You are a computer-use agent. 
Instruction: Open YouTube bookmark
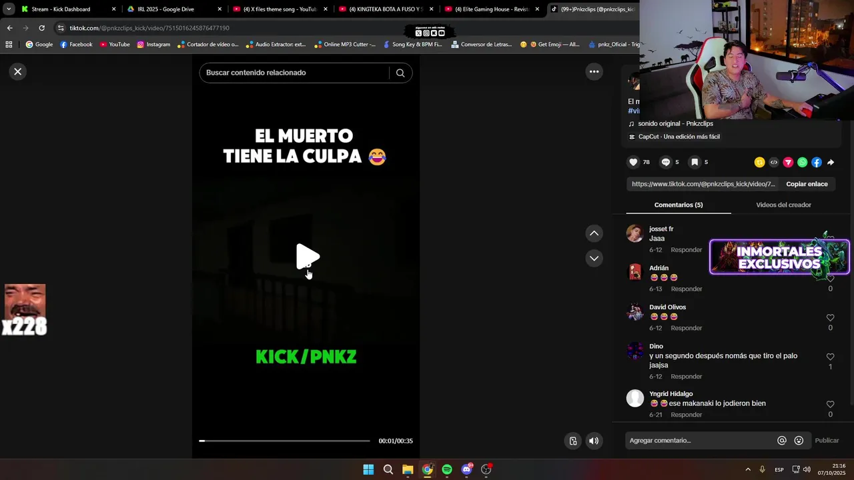click(x=115, y=45)
